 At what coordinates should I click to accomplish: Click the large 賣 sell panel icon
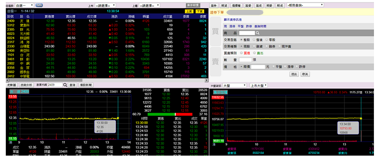coord(215,61)
